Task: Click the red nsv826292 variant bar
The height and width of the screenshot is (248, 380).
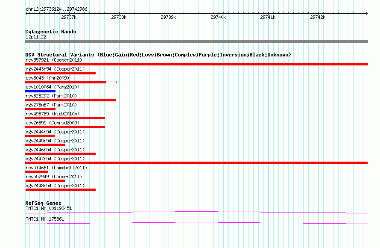Action: 70,100
